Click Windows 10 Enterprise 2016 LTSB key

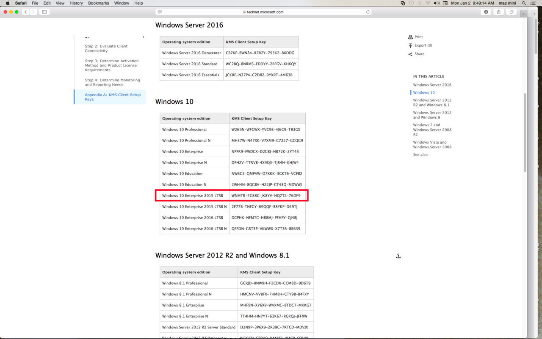267,218
